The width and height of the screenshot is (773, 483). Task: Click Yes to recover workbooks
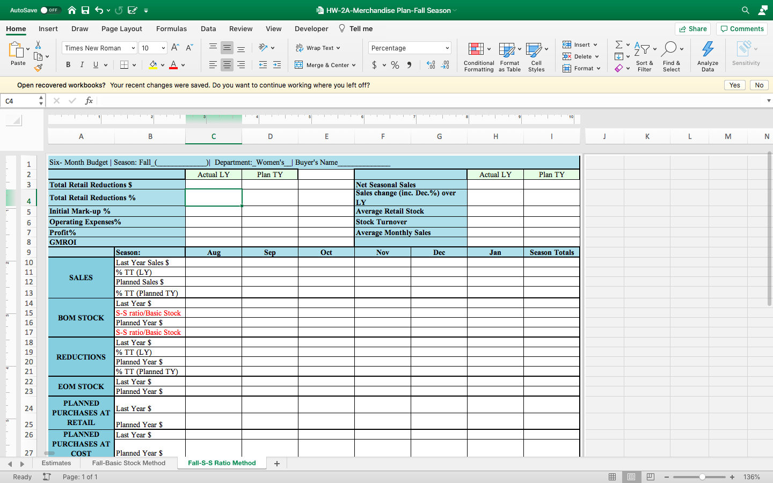point(734,85)
